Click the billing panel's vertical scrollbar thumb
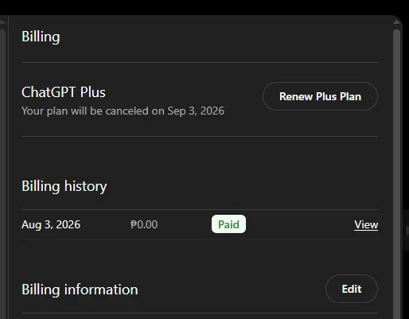Image resolution: width=409 pixels, height=319 pixels. pos(397,173)
